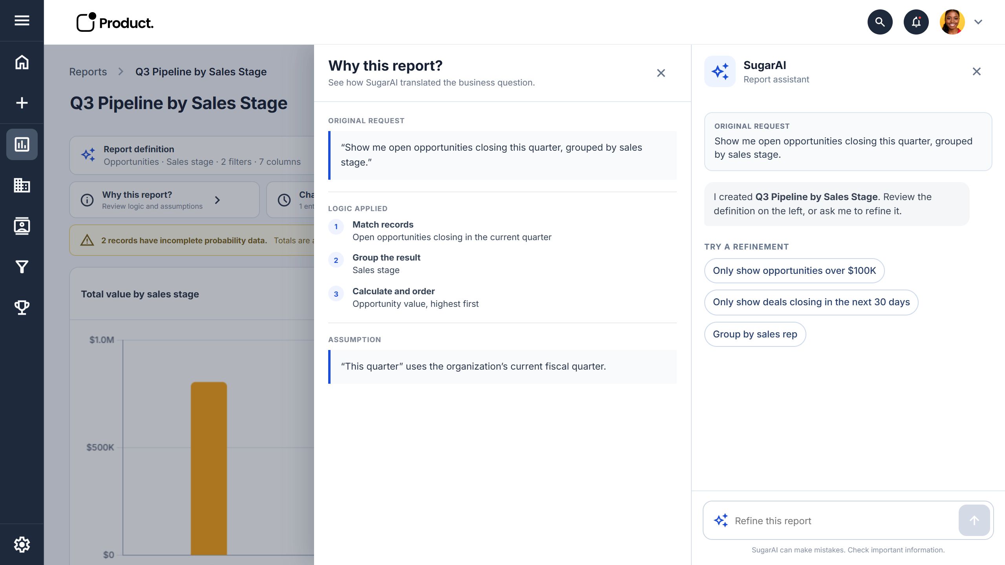Click sparkle icon in refine input
Screen dimensions: 1005x565
tap(721, 521)
